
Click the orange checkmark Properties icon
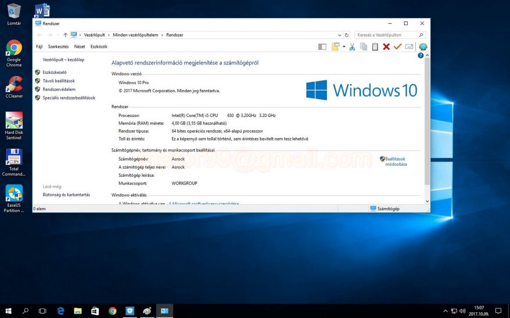[x=398, y=47]
